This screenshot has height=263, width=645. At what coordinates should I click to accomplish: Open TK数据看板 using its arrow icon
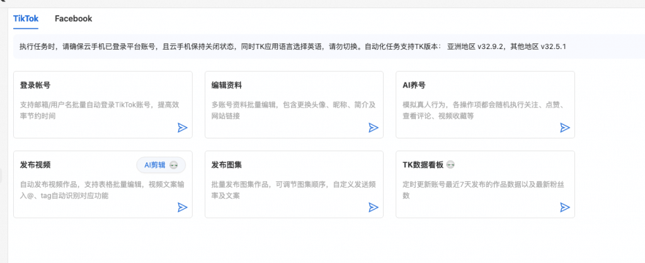pyautogui.click(x=565, y=207)
